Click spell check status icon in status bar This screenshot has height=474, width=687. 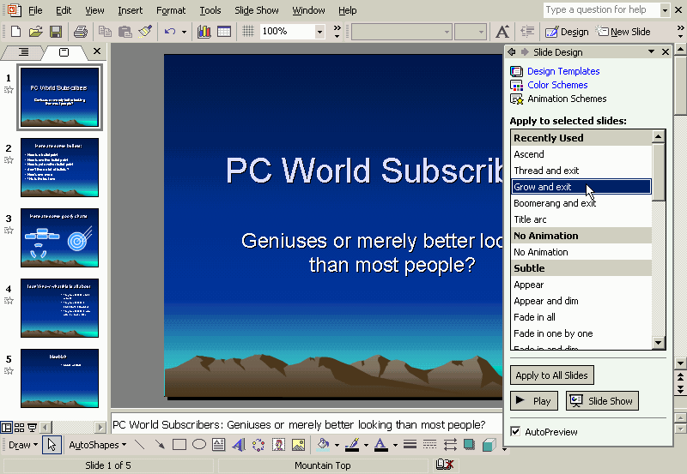[445, 465]
